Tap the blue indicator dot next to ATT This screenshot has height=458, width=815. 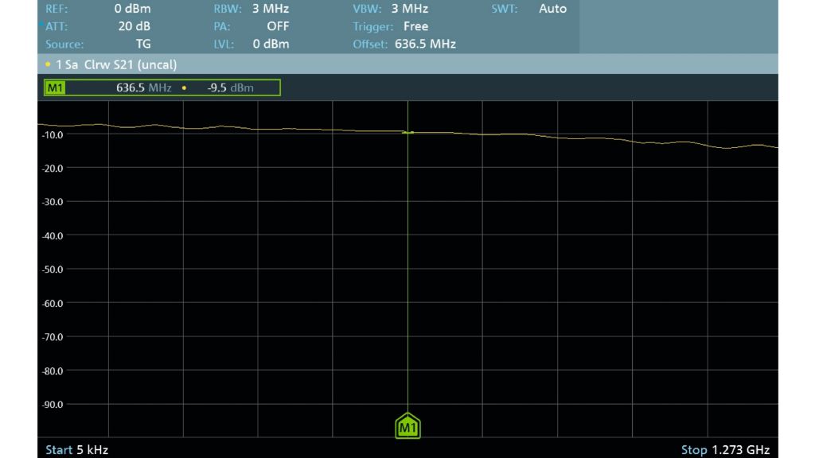(41, 25)
